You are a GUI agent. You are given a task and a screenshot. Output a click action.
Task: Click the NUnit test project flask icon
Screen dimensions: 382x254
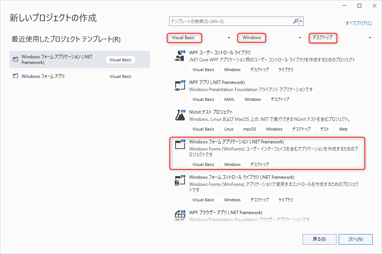pyautogui.click(x=180, y=115)
